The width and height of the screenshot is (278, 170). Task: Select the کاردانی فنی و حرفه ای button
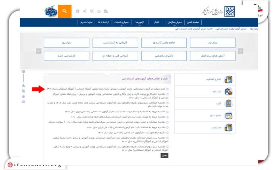point(115,56)
